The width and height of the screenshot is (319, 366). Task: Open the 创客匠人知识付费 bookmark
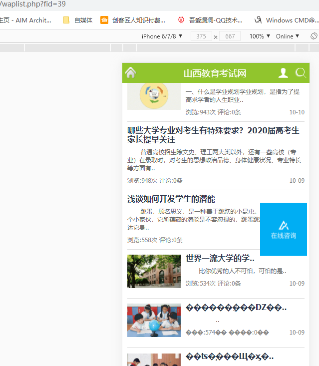133,20
